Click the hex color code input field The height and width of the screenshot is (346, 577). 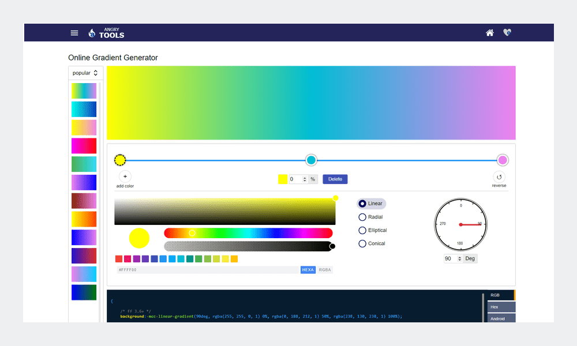click(208, 270)
